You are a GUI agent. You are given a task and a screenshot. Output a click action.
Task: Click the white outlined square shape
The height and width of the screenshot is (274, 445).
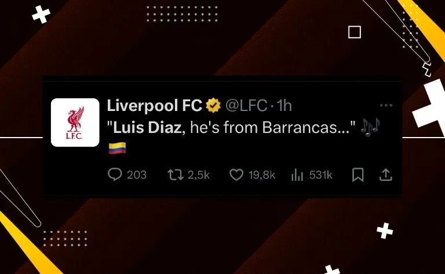[x=355, y=32]
